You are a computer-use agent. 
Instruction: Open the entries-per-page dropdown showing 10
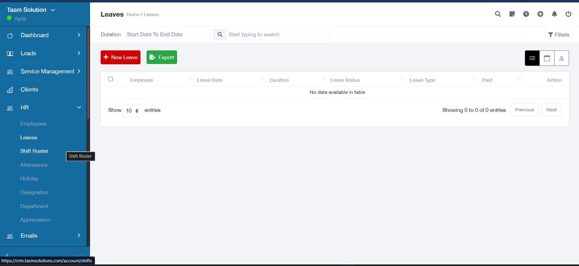click(x=132, y=110)
